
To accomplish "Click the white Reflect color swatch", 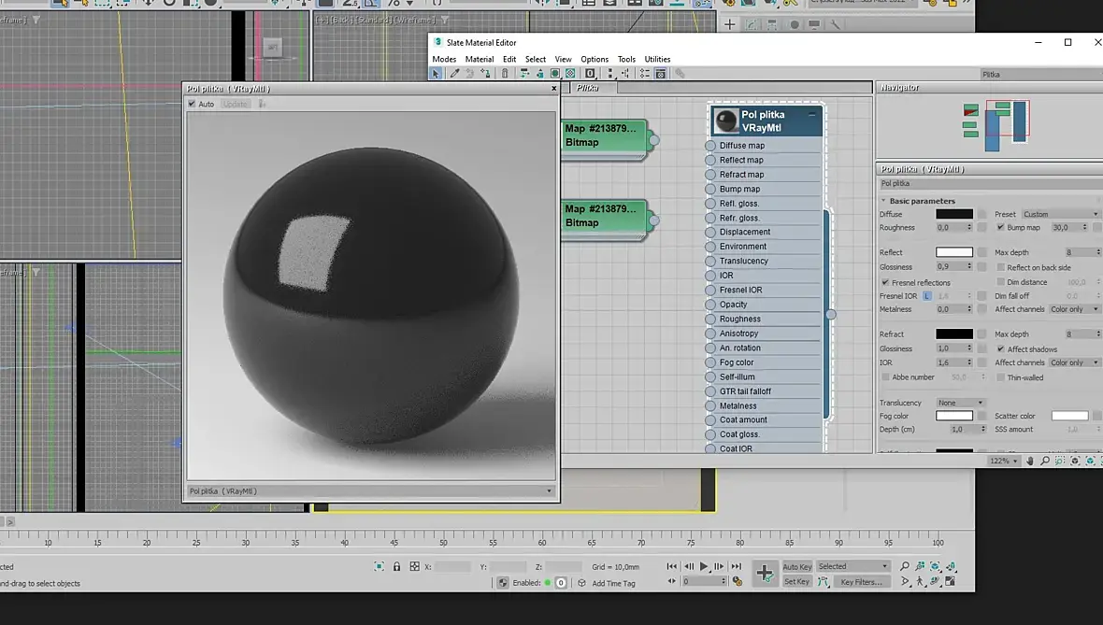I will click(x=953, y=252).
